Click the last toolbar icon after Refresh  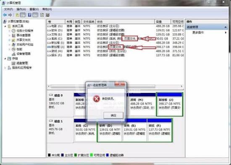click(x=47, y=15)
